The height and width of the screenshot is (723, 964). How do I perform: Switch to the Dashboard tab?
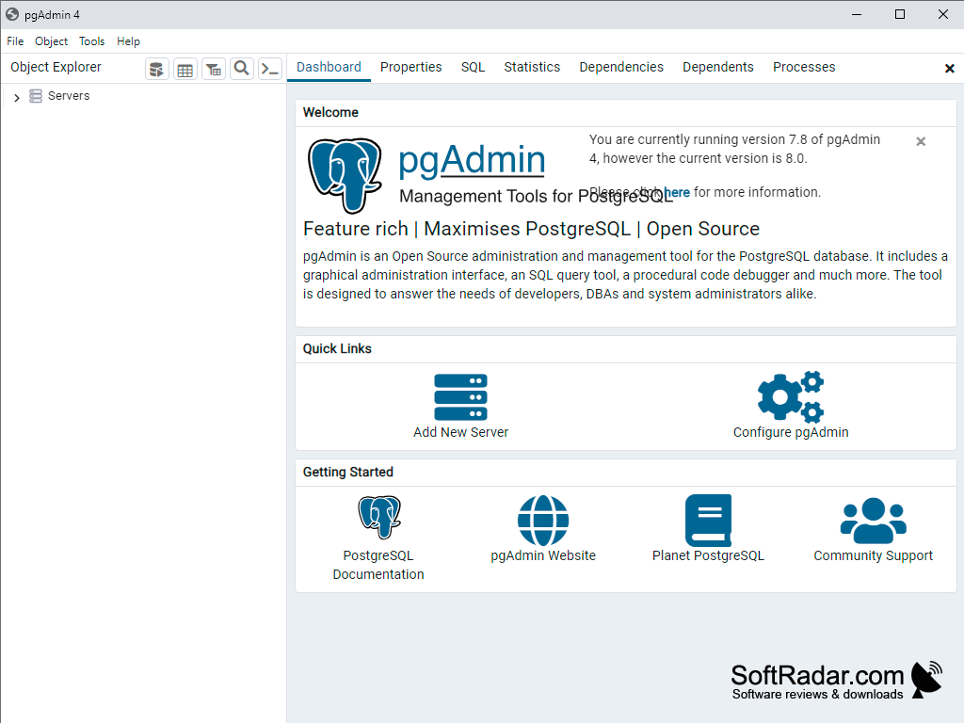point(329,67)
